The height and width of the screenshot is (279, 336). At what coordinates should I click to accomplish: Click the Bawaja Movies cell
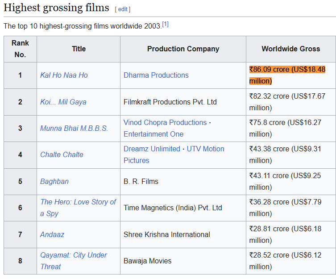(183, 261)
